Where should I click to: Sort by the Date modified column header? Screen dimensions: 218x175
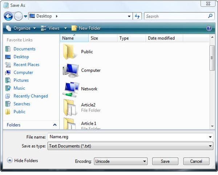pos(164,38)
